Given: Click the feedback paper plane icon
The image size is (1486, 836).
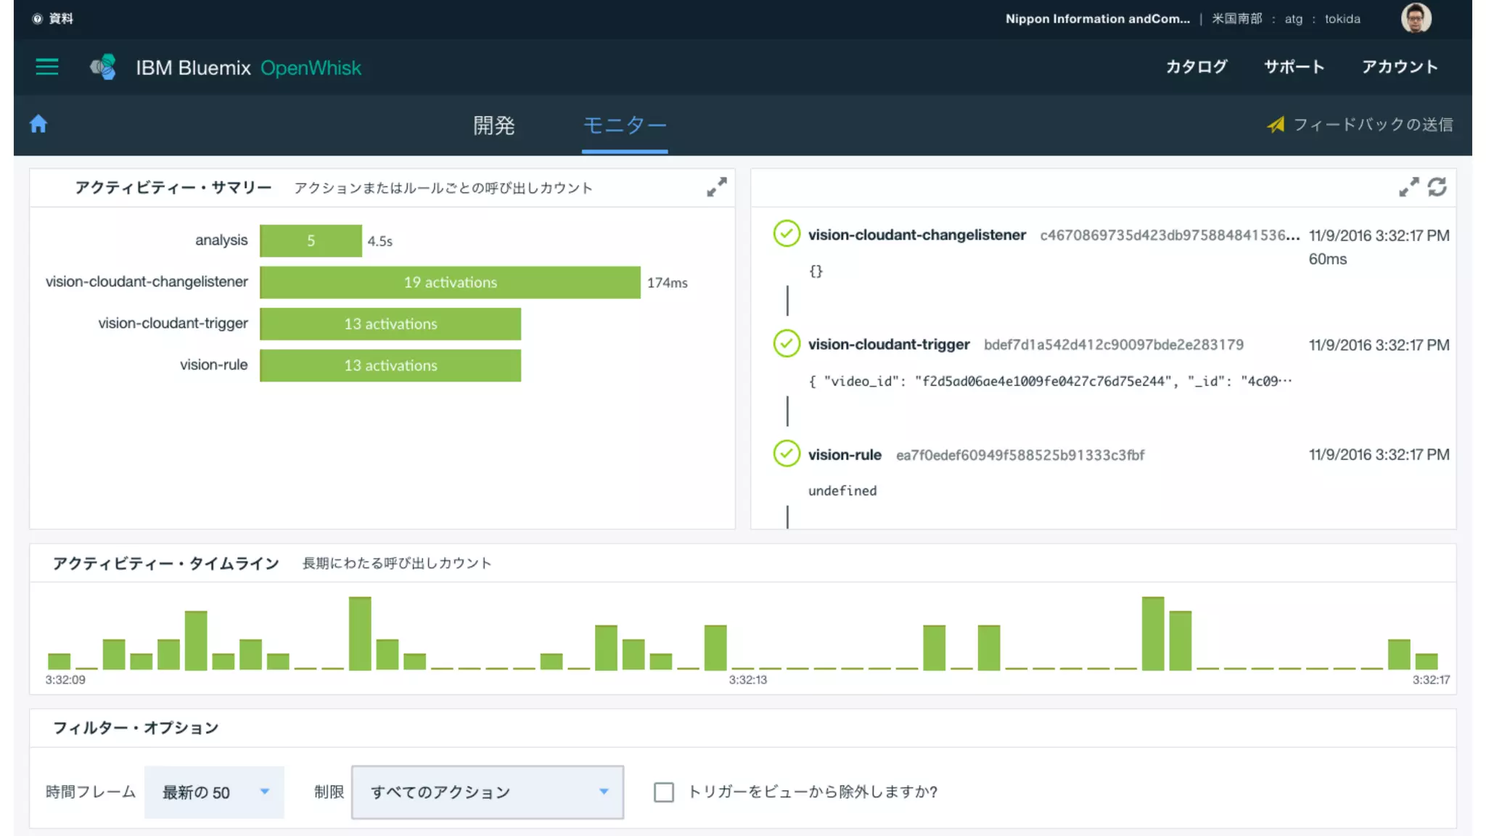Looking at the screenshot, I should click(1276, 125).
